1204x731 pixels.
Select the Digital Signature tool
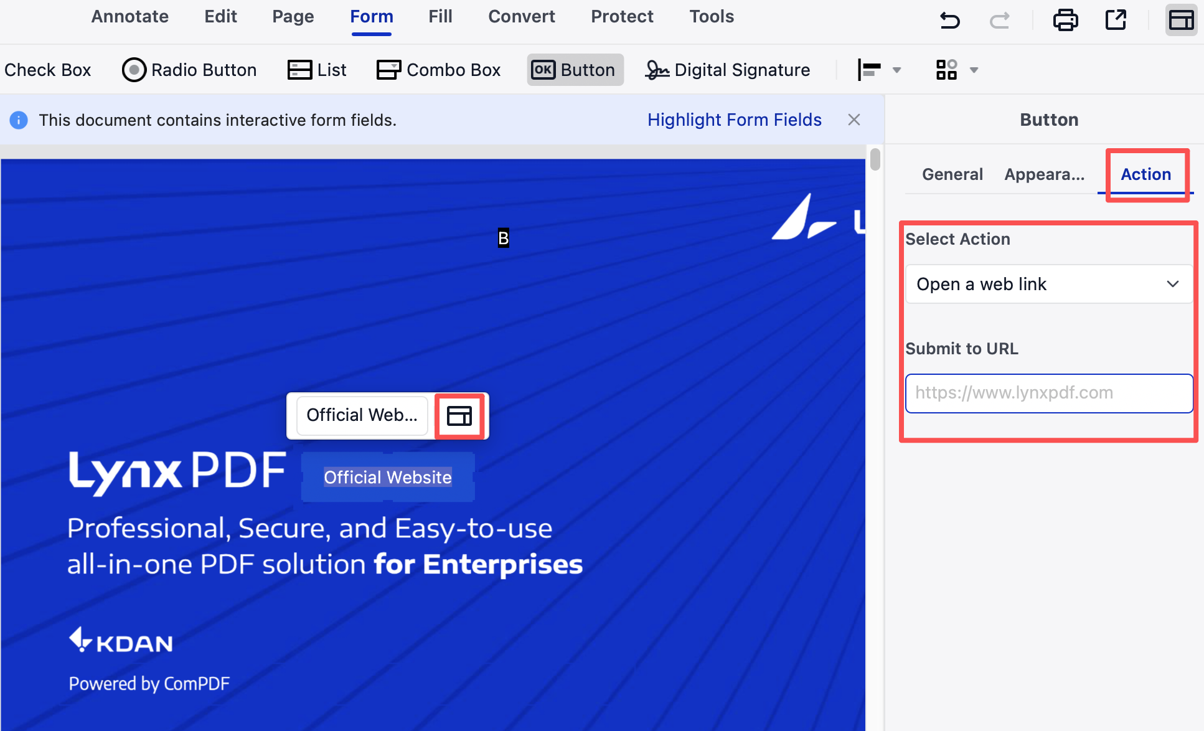[727, 70]
